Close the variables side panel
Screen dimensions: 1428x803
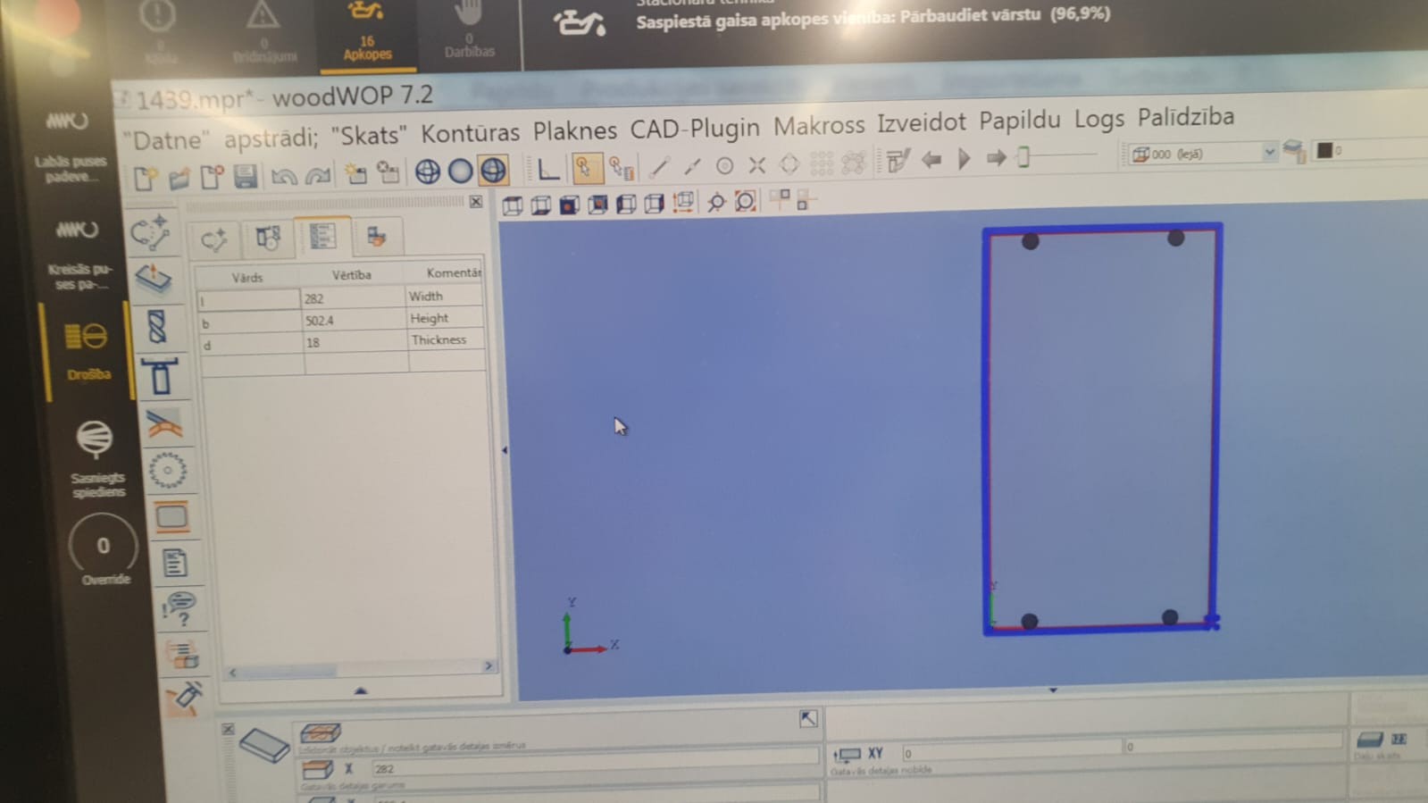point(476,202)
